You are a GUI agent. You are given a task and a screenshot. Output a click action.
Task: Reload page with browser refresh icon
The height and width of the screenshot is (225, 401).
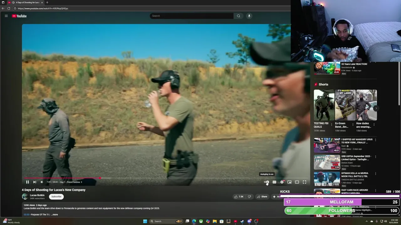pos(9,8)
